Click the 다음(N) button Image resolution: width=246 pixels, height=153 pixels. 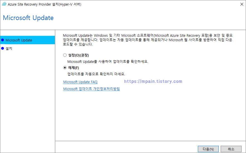(208, 149)
